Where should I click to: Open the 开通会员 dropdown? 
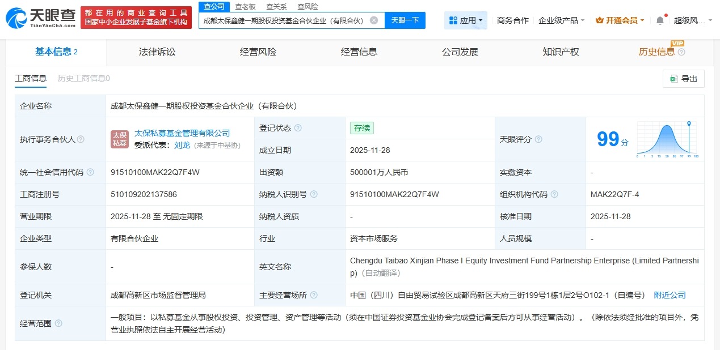coord(620,19)
